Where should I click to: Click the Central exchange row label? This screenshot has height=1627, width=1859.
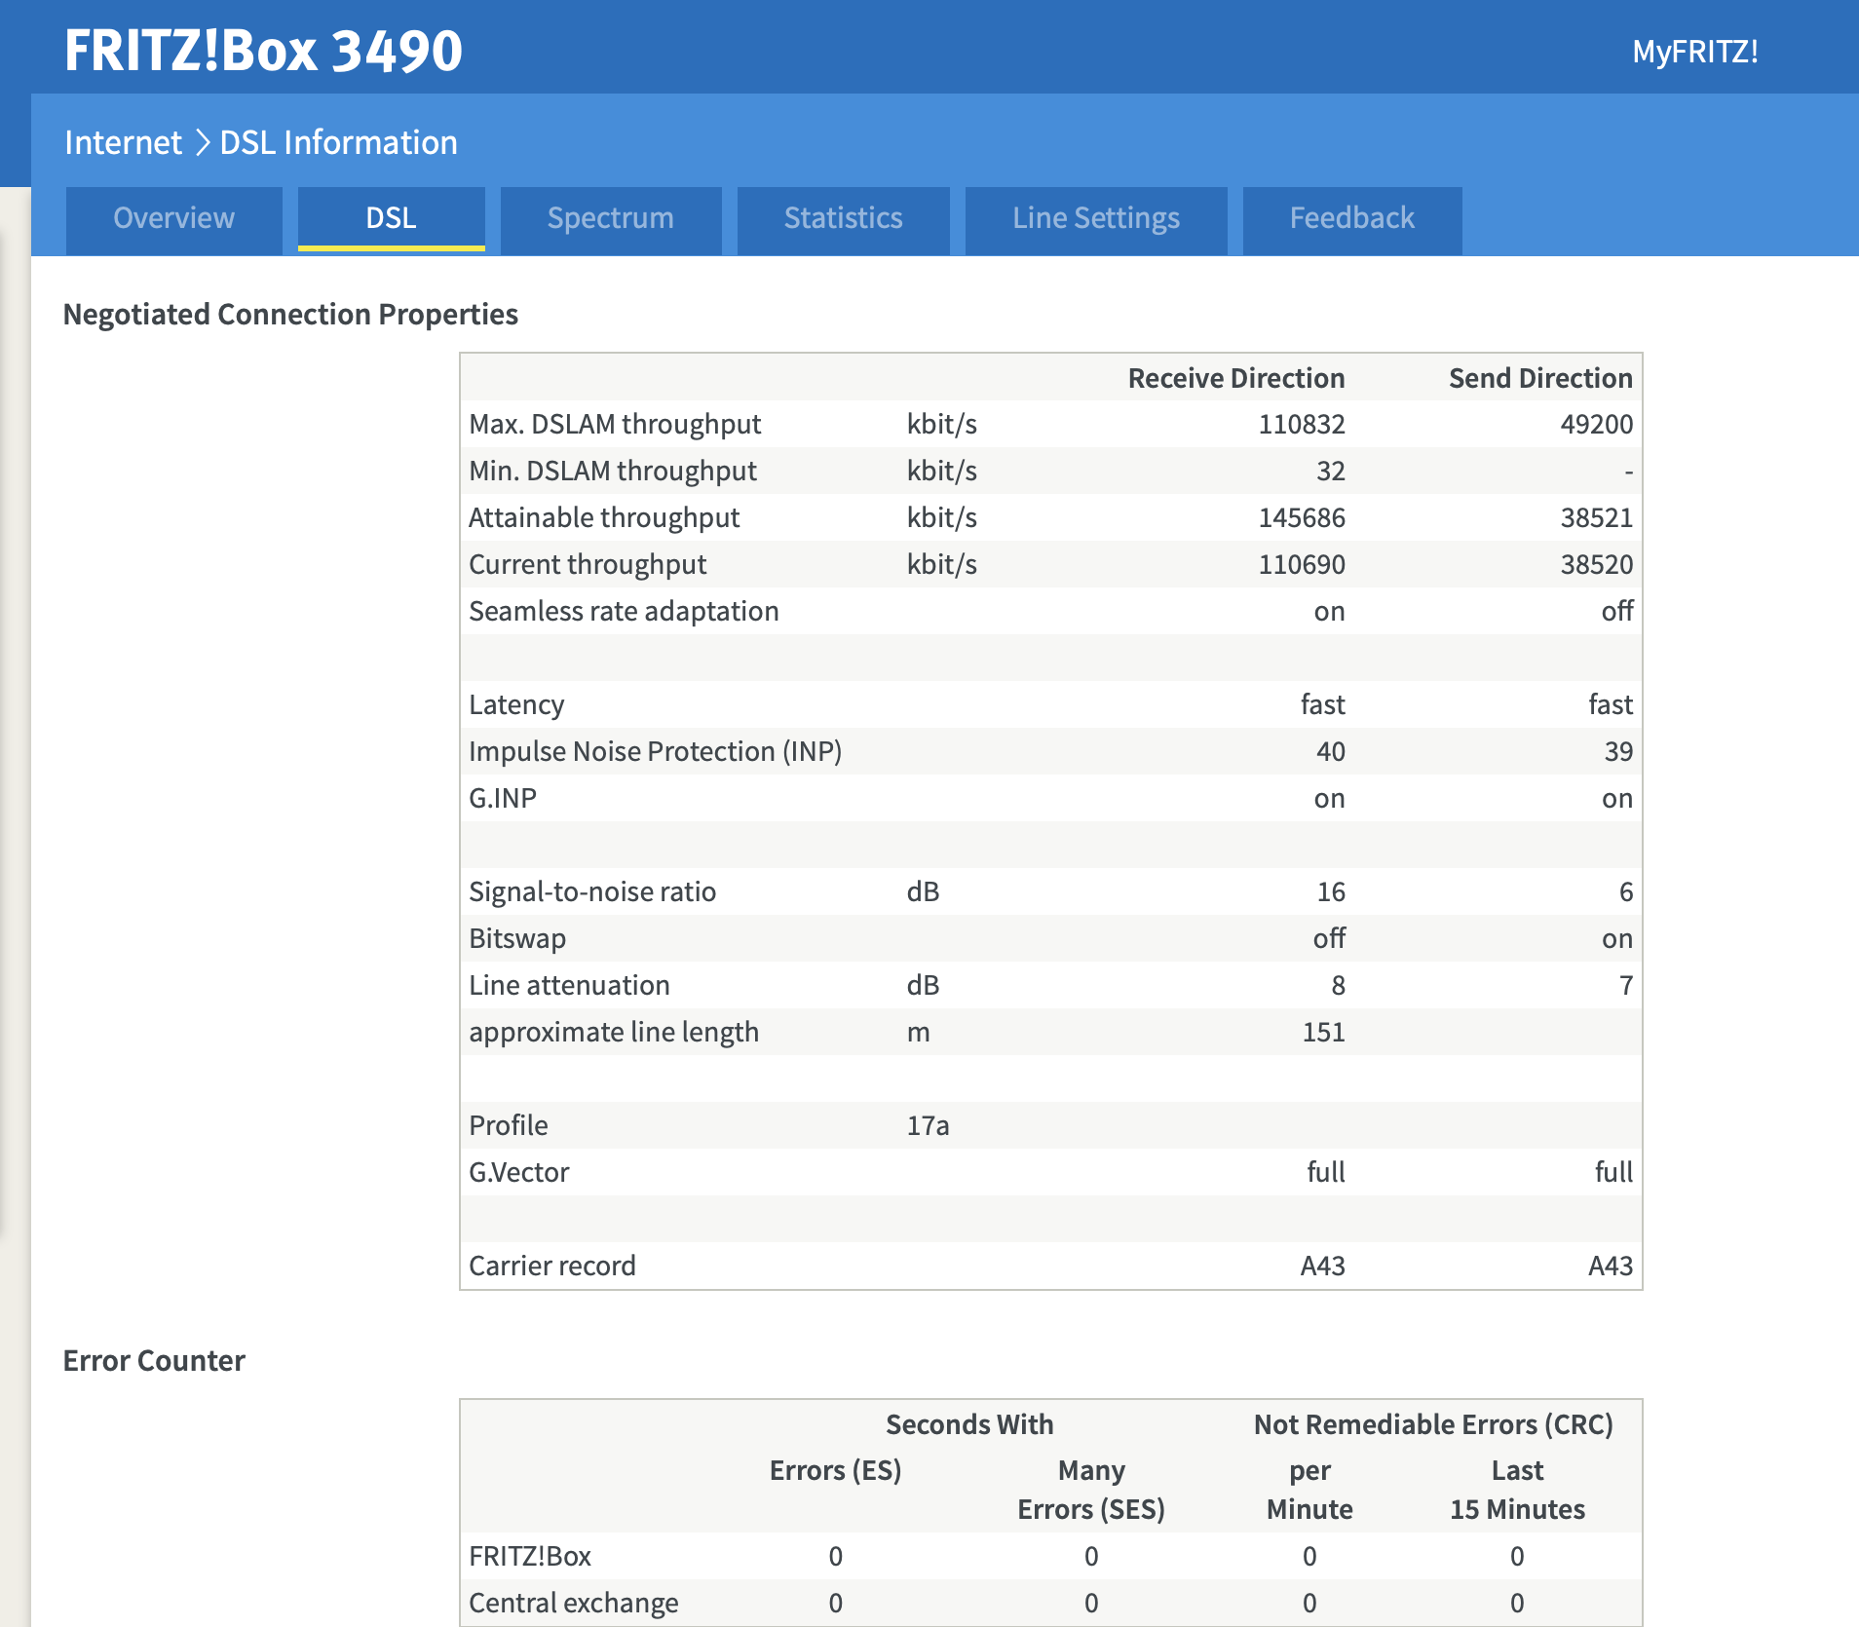pyautogui.click(x=573, y=1604)
